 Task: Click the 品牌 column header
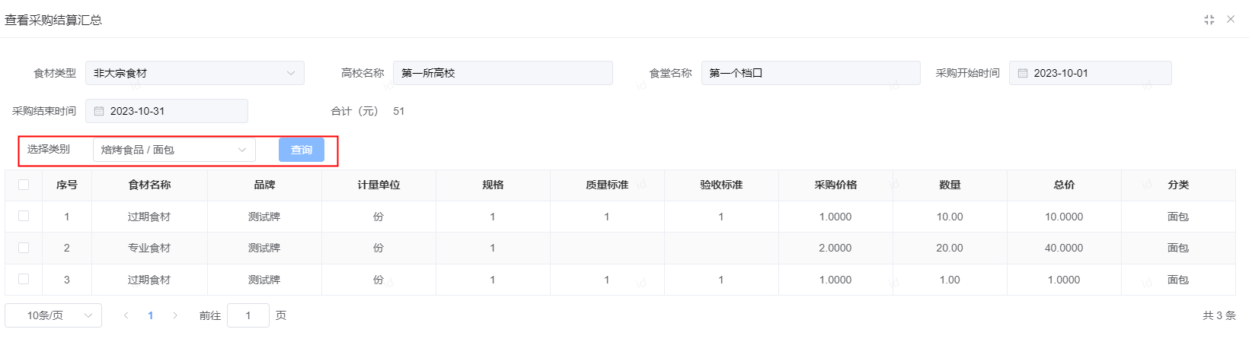[x=264, y=185]
